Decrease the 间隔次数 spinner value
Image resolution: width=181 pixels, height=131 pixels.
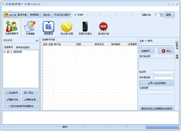click(161, 16)
